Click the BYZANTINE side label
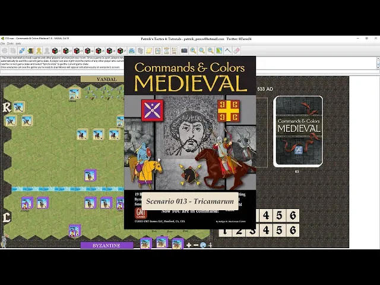380x285 pixels. [107, 245]
